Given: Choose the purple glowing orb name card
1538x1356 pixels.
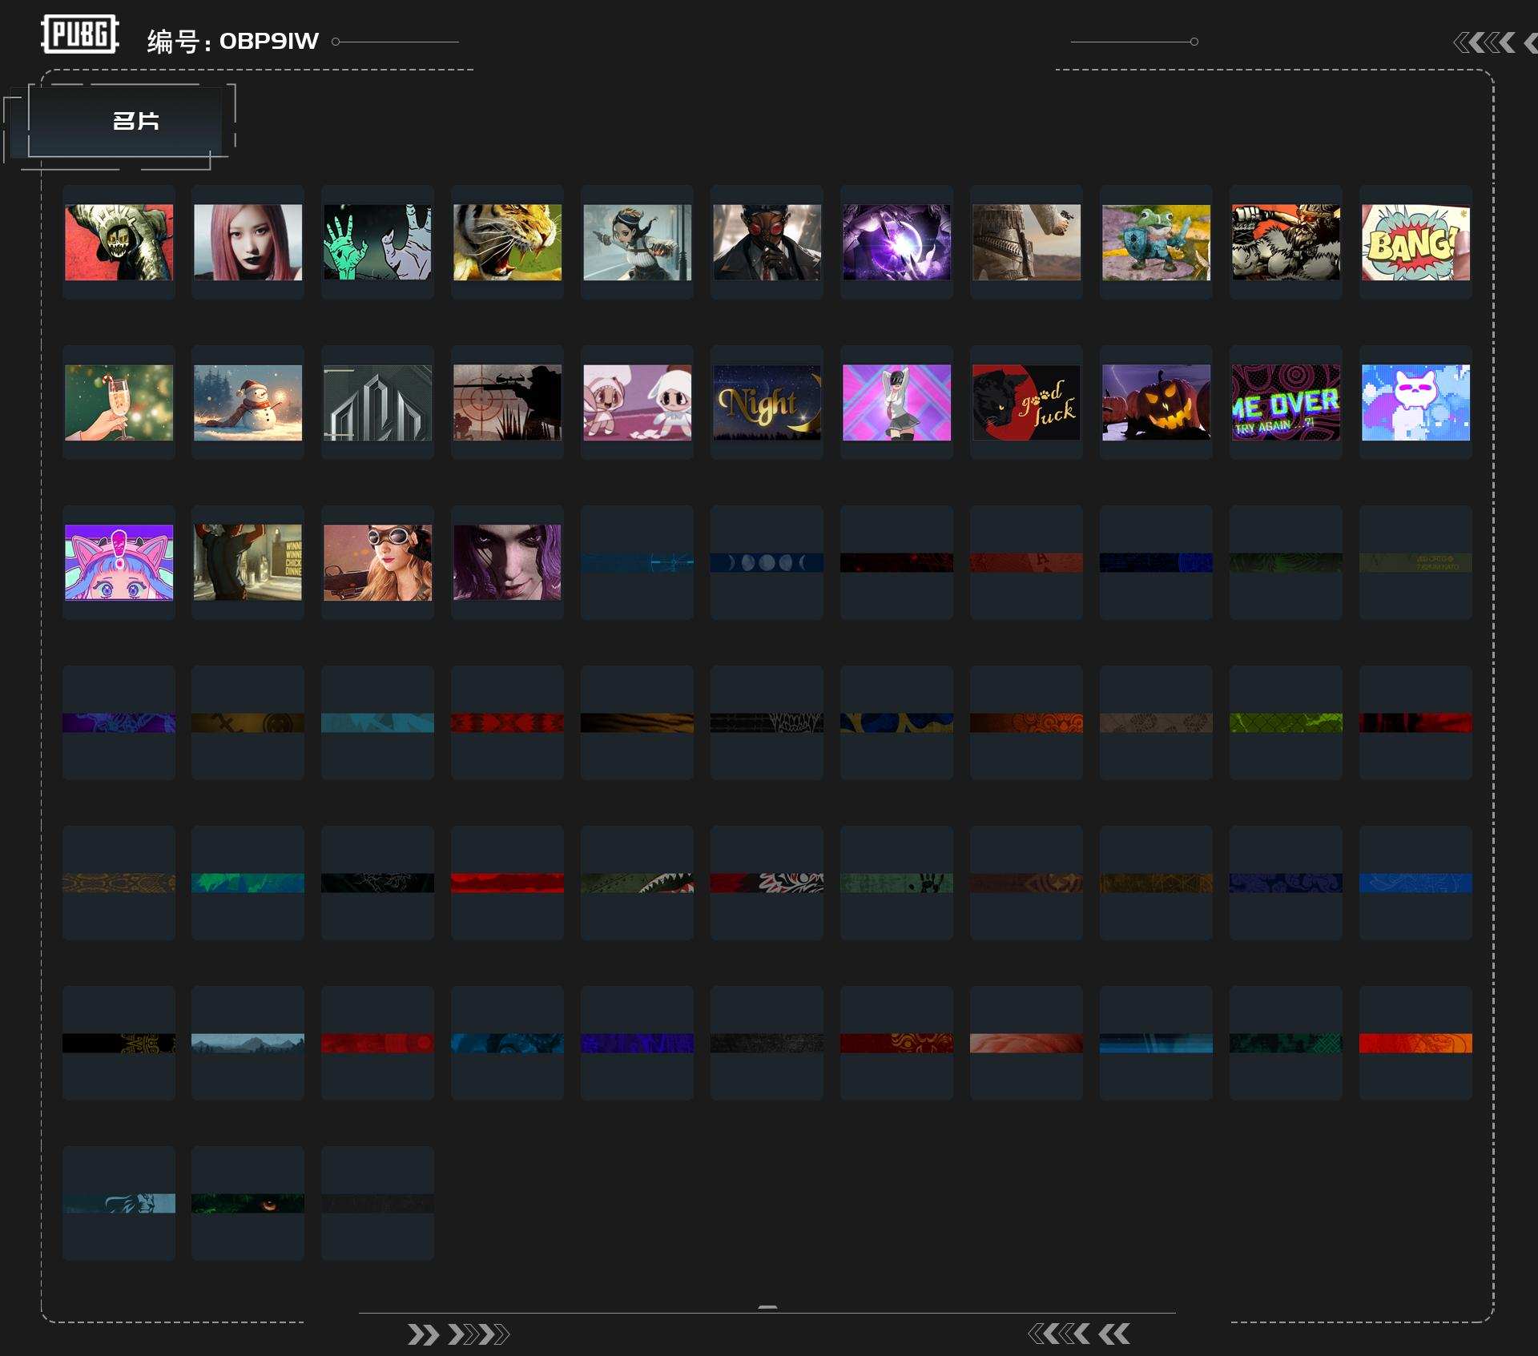Looking at the screenshot, I should 896,242.
